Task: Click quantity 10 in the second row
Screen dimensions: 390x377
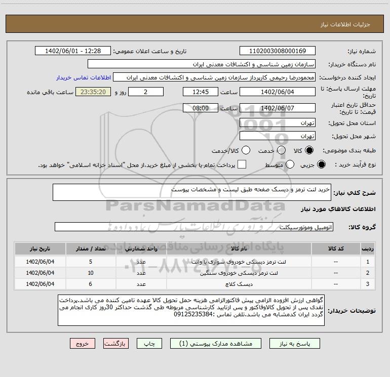Action: tap(91, 273)
